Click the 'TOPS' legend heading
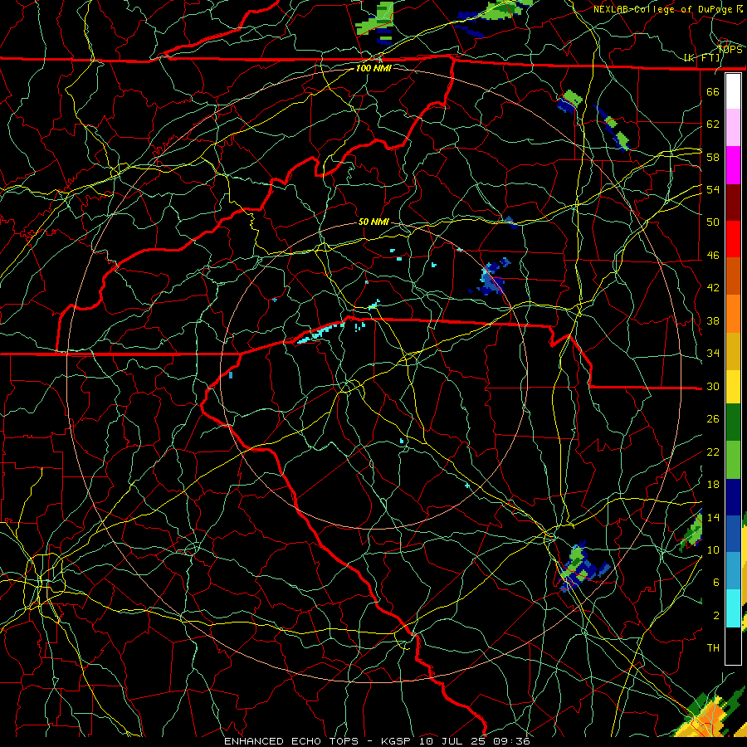Viewport: 747px width, 747px height. tap(730, 50)
